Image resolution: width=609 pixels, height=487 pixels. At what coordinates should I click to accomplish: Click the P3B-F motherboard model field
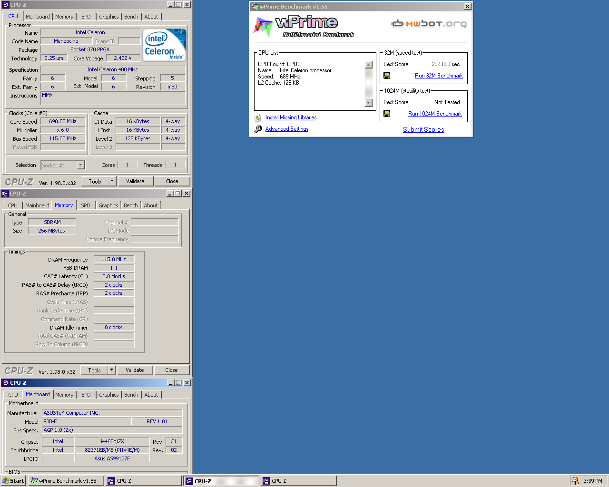pos(87,421)
